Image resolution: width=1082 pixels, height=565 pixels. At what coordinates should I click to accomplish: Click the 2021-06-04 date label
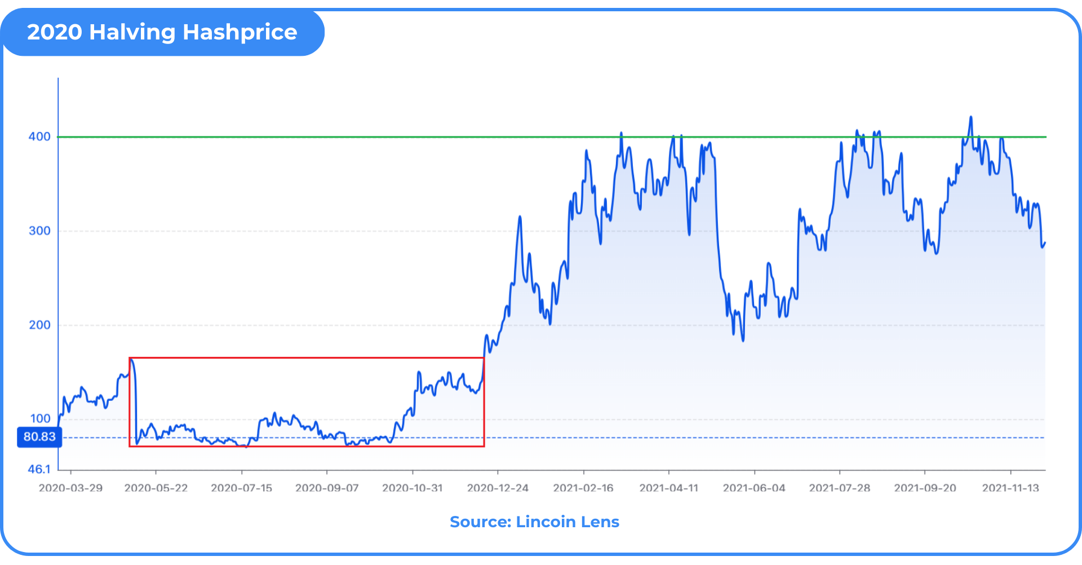(754, 488)
